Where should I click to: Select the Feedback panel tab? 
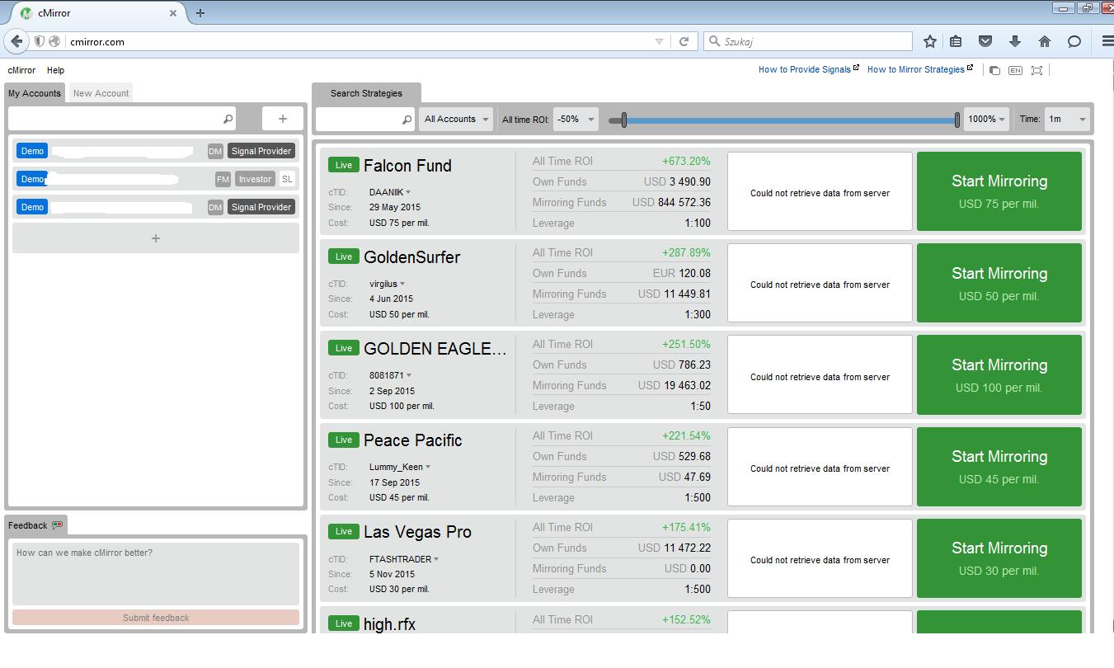point(35,525)
